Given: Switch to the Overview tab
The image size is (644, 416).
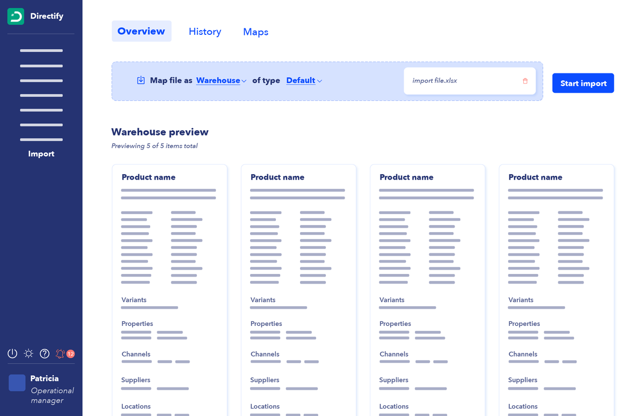Looking at the screenshot, I should coord(142,31).
